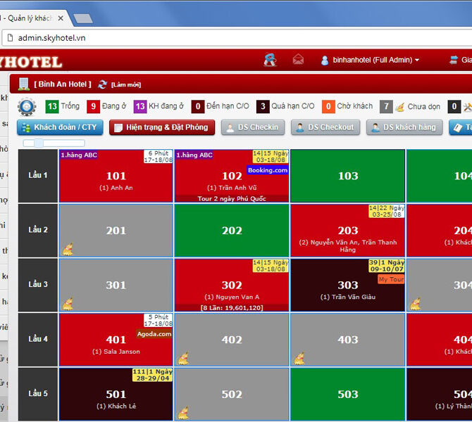Toggle the orange Chờ khách filter showing 0
The image size is (472, 422).
tap(328, 106)
